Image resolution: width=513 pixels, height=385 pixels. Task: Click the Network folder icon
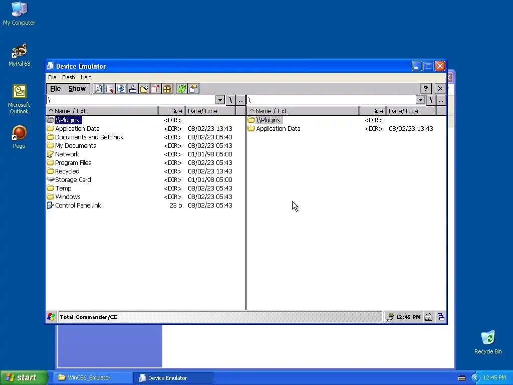(50, 154)
